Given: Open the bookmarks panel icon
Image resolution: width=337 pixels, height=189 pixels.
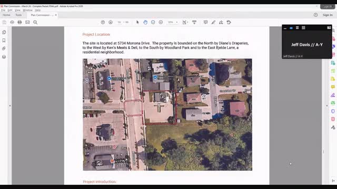Looking at the screenshot, I should 4,40.
